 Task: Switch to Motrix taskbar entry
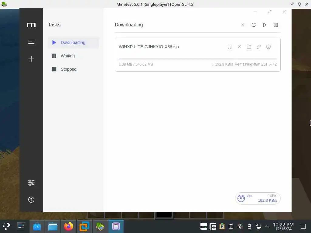point(116,226)
